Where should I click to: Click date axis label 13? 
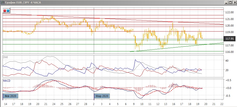pyautogui.click(x=166, y=104)
